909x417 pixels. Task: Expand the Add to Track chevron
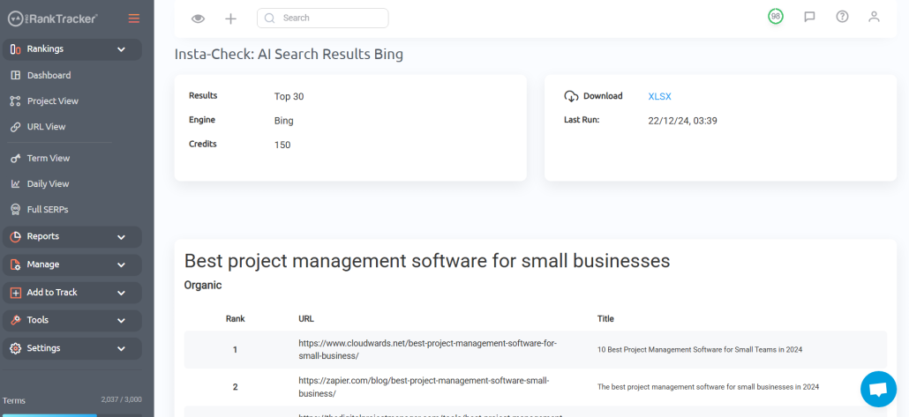tap(121, 293)
